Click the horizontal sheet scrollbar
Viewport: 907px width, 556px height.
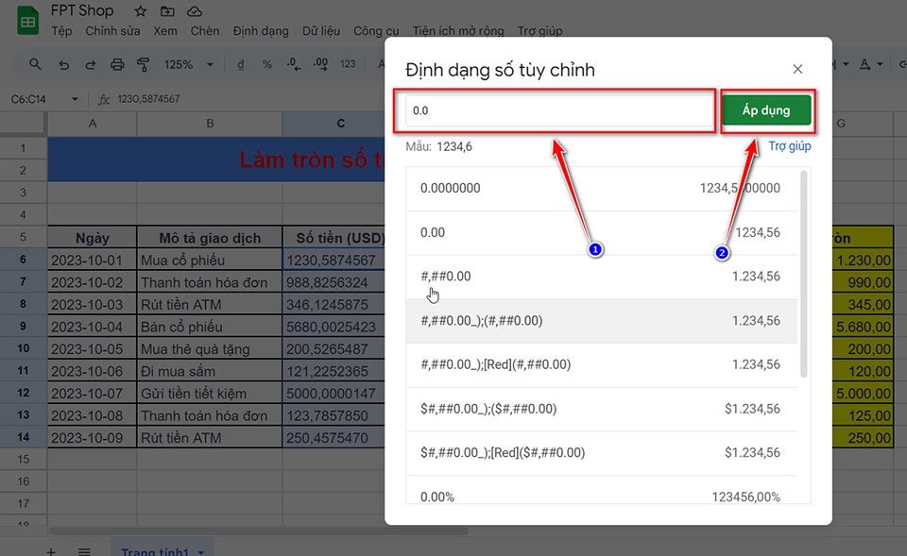(x=259, y=530)
